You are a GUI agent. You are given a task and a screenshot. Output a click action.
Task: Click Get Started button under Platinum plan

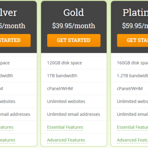[133, 40]
